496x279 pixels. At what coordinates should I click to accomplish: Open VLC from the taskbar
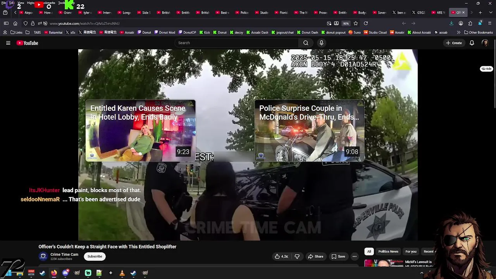click(122, 273)
